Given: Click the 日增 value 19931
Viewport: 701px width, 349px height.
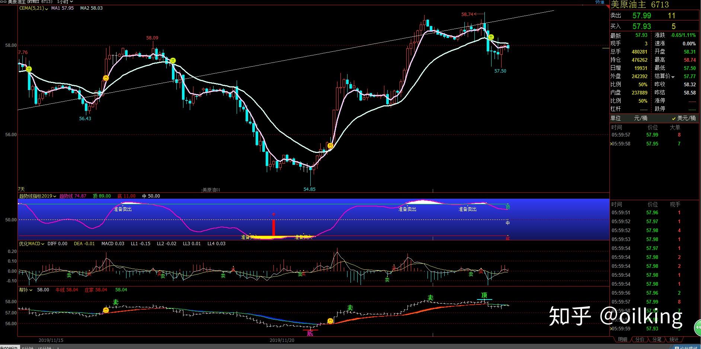Looking at the screenshot, I should point(641,68).
